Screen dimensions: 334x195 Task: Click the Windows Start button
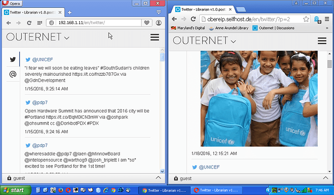pos(14,190)
